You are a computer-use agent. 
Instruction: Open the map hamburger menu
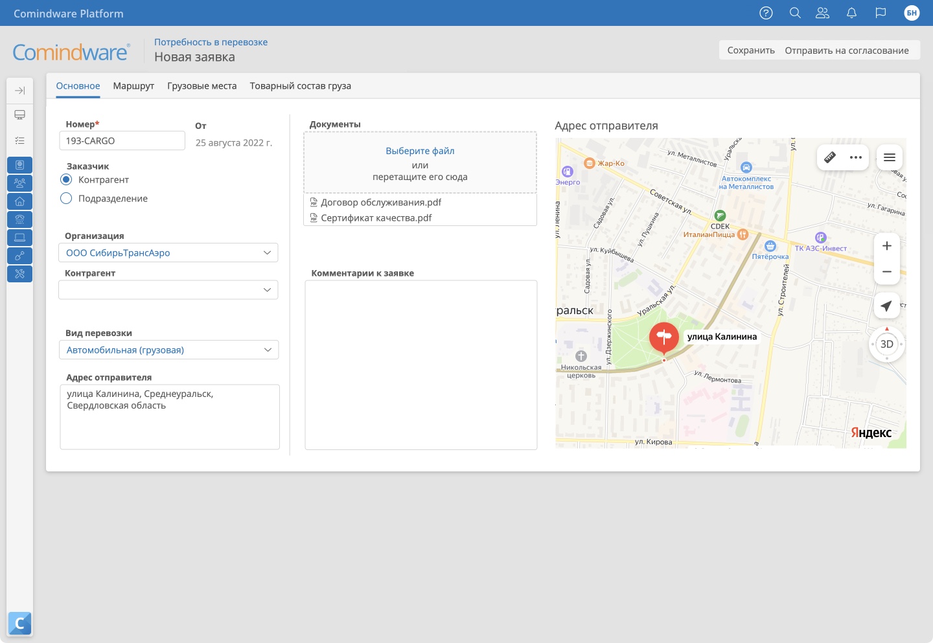890,157
